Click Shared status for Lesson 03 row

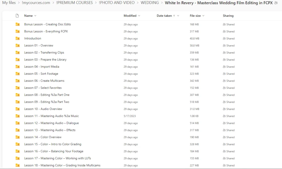(x=229, y=60)
